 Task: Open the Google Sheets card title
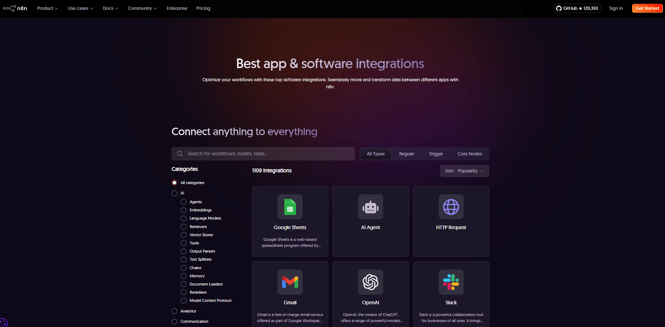tap(290, 227)
